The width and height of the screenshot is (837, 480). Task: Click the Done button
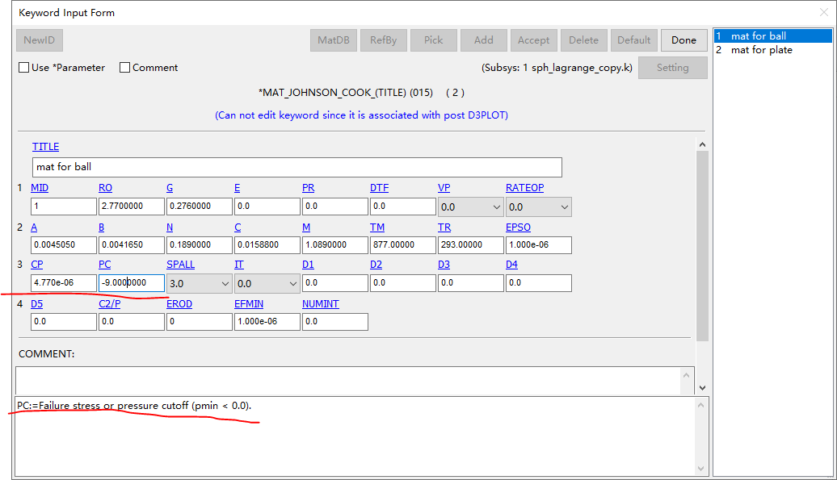click(x=683, y=40)
